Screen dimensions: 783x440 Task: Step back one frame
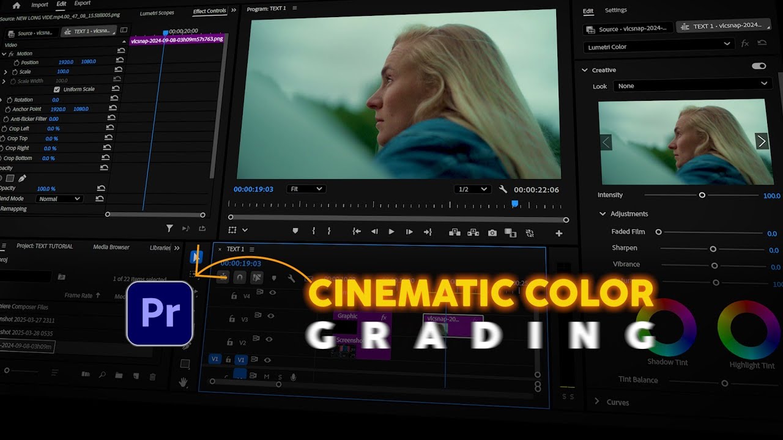point(374,232)
